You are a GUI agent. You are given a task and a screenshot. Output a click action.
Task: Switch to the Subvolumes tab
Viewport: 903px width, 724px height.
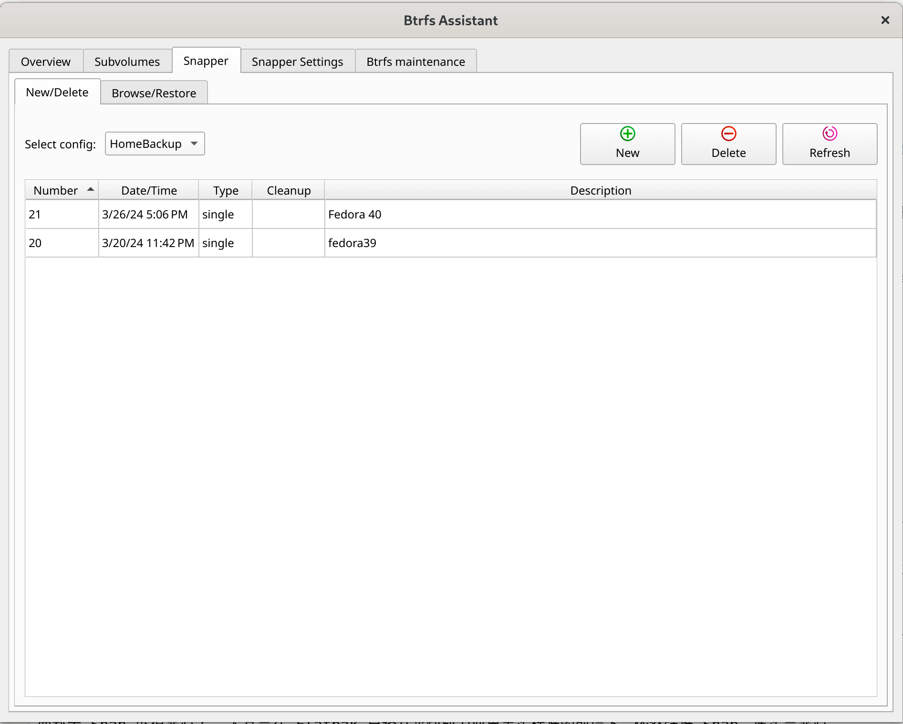coord(126,61)
